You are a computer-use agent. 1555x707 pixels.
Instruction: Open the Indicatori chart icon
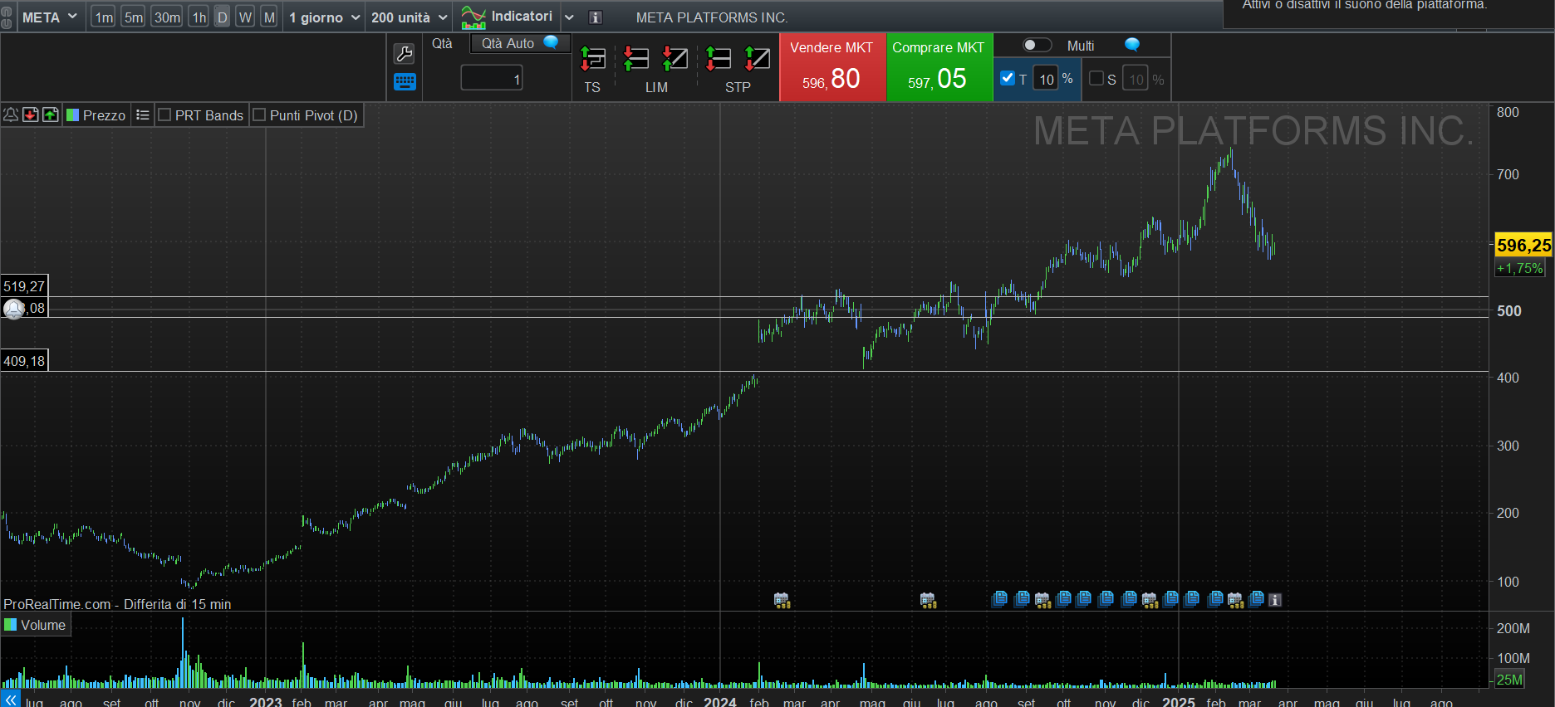pyautogui.click(x=473, y=17)
